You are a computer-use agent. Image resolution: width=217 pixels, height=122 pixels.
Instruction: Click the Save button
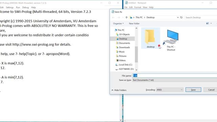[193, 90]
